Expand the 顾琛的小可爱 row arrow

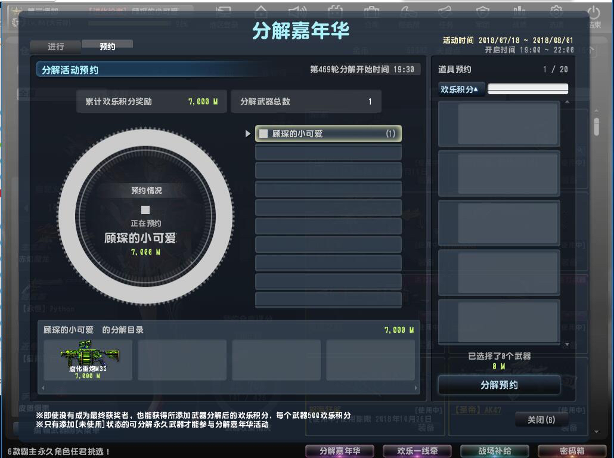[247, 134]
